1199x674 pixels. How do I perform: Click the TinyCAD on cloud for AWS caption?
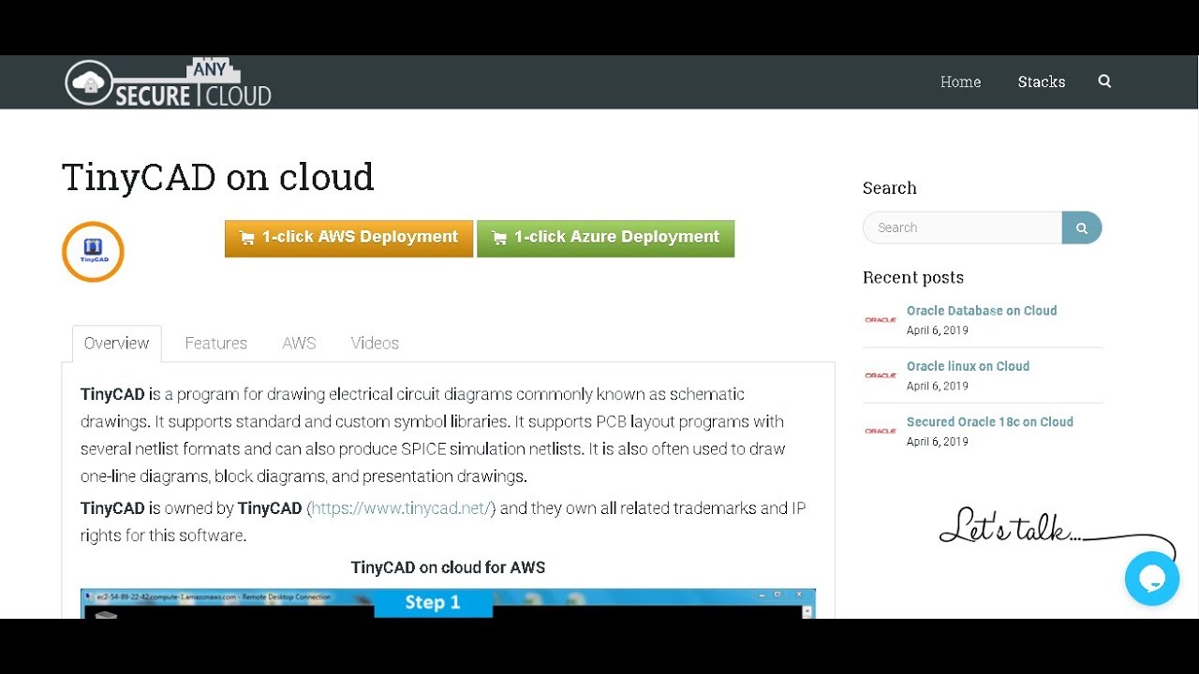click(x=448, y=567)
